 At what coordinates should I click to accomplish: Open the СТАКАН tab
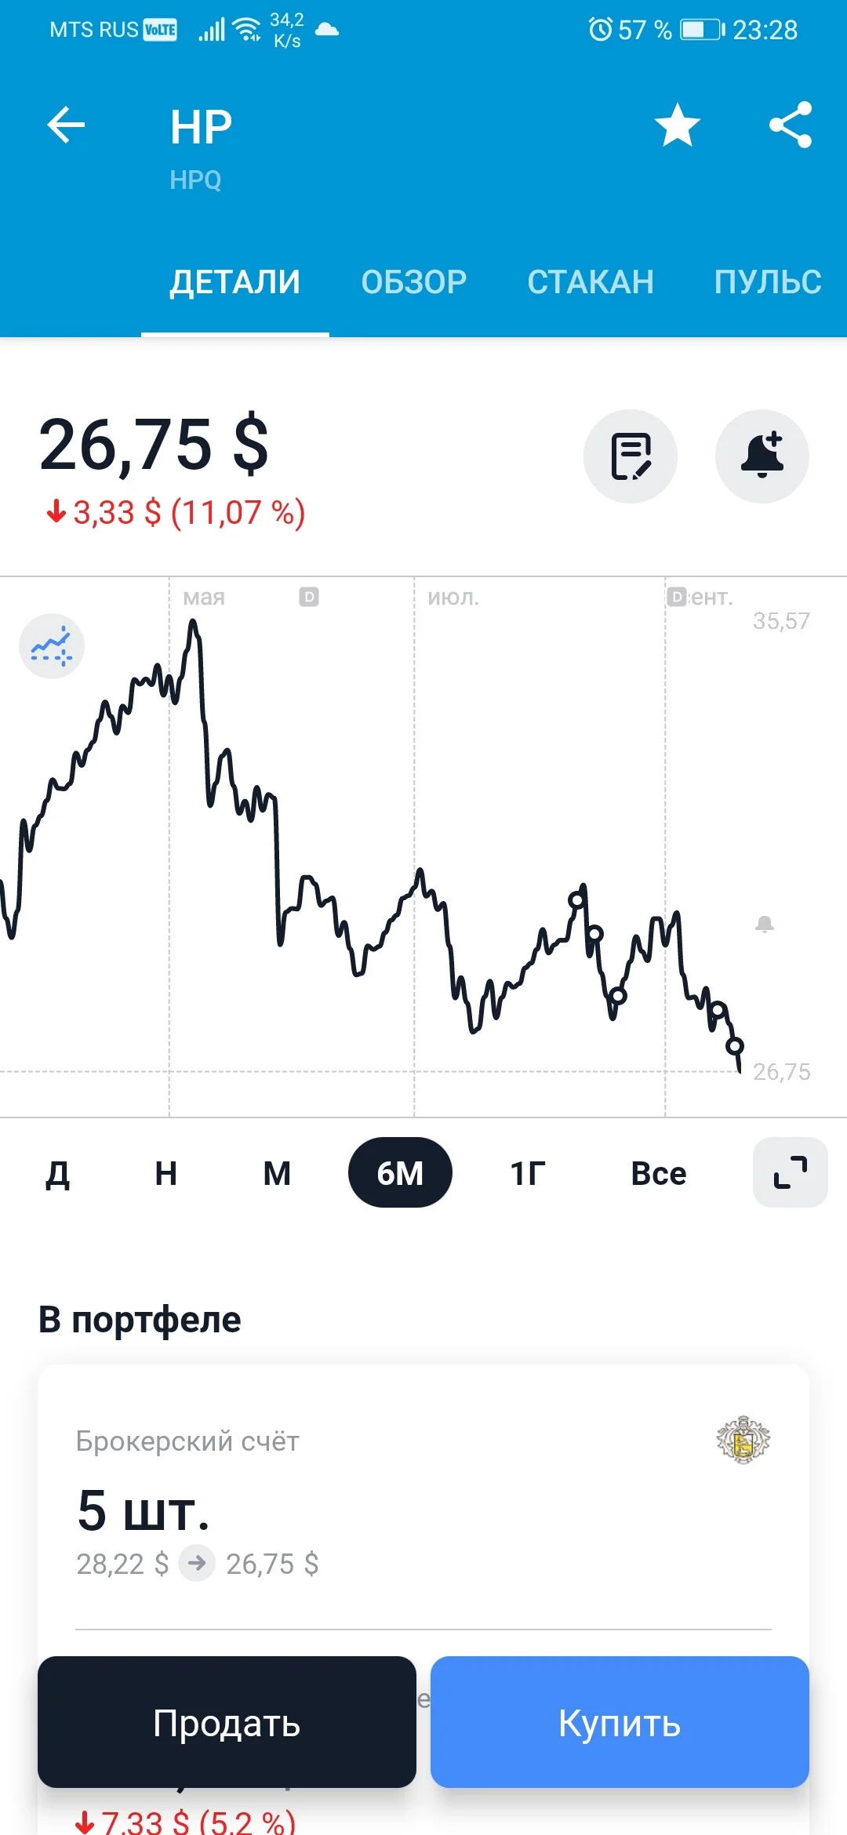click(x=591, y=282)
